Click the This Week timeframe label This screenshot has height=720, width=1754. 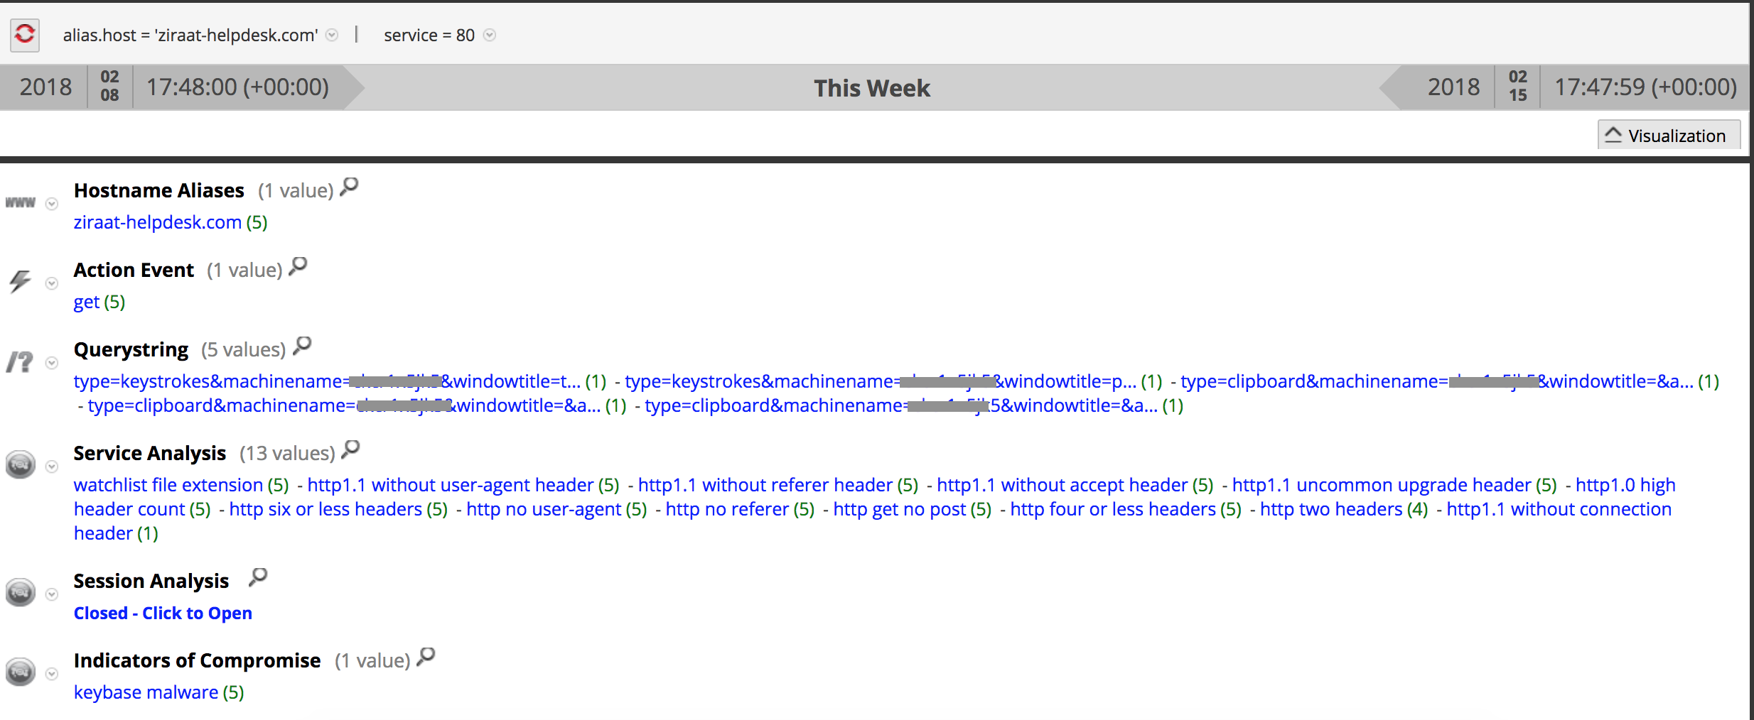click(873, 88)
